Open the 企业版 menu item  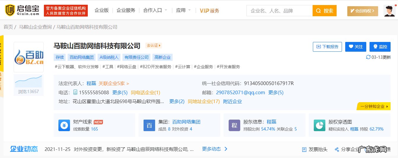click(x=102, y=10)
